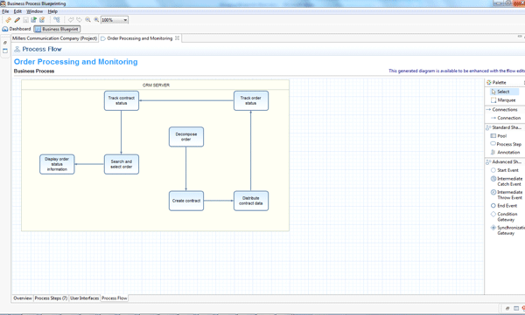This screenshot has height=315, width=525.
Task: Pick the Annotation shape in Palette
Action: coord(505,153)
